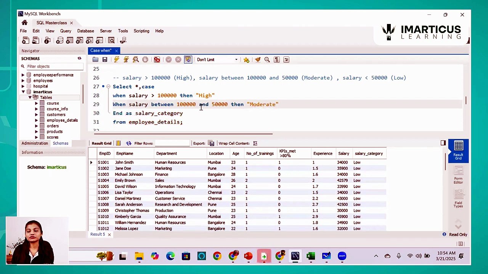The height and width of the screenshot is (274, 488).
Task: Select the Result Grid side panel button
Action: pos(458,151)
